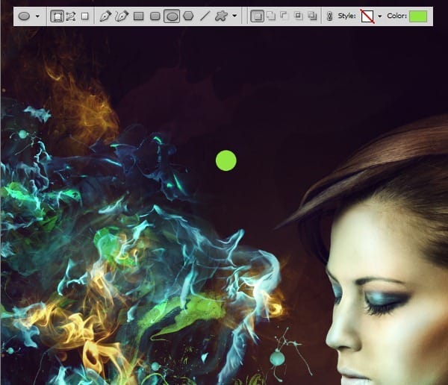The height and width of the screenshot is (385, 448).
Task: Switch to Paths drawing mode
Action: (71, 16)
